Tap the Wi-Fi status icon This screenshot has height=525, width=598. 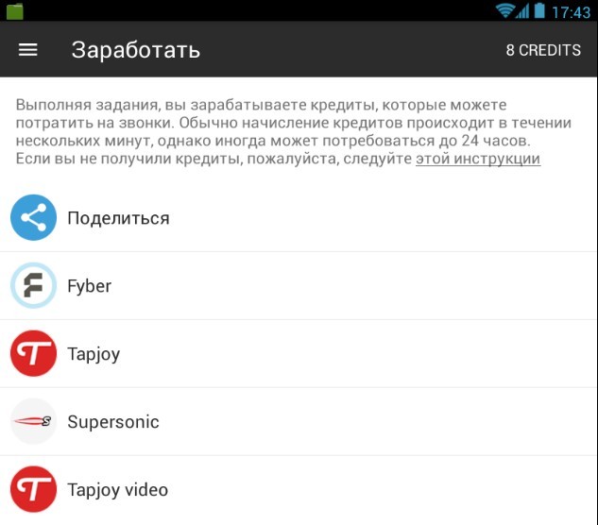point(505,10)
